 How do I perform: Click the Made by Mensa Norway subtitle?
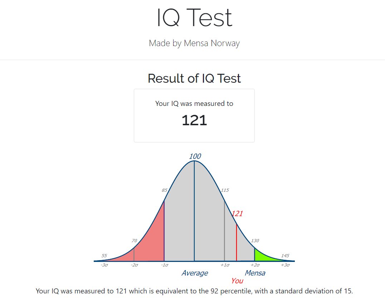click(x=194, y=43)
